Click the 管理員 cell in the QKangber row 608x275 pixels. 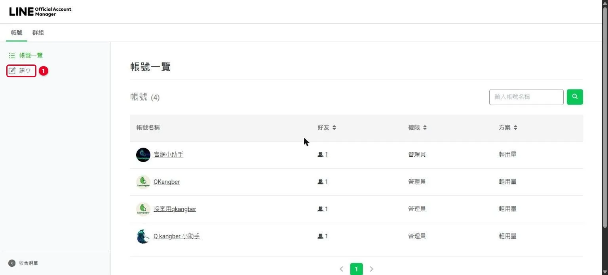(417, 182)
